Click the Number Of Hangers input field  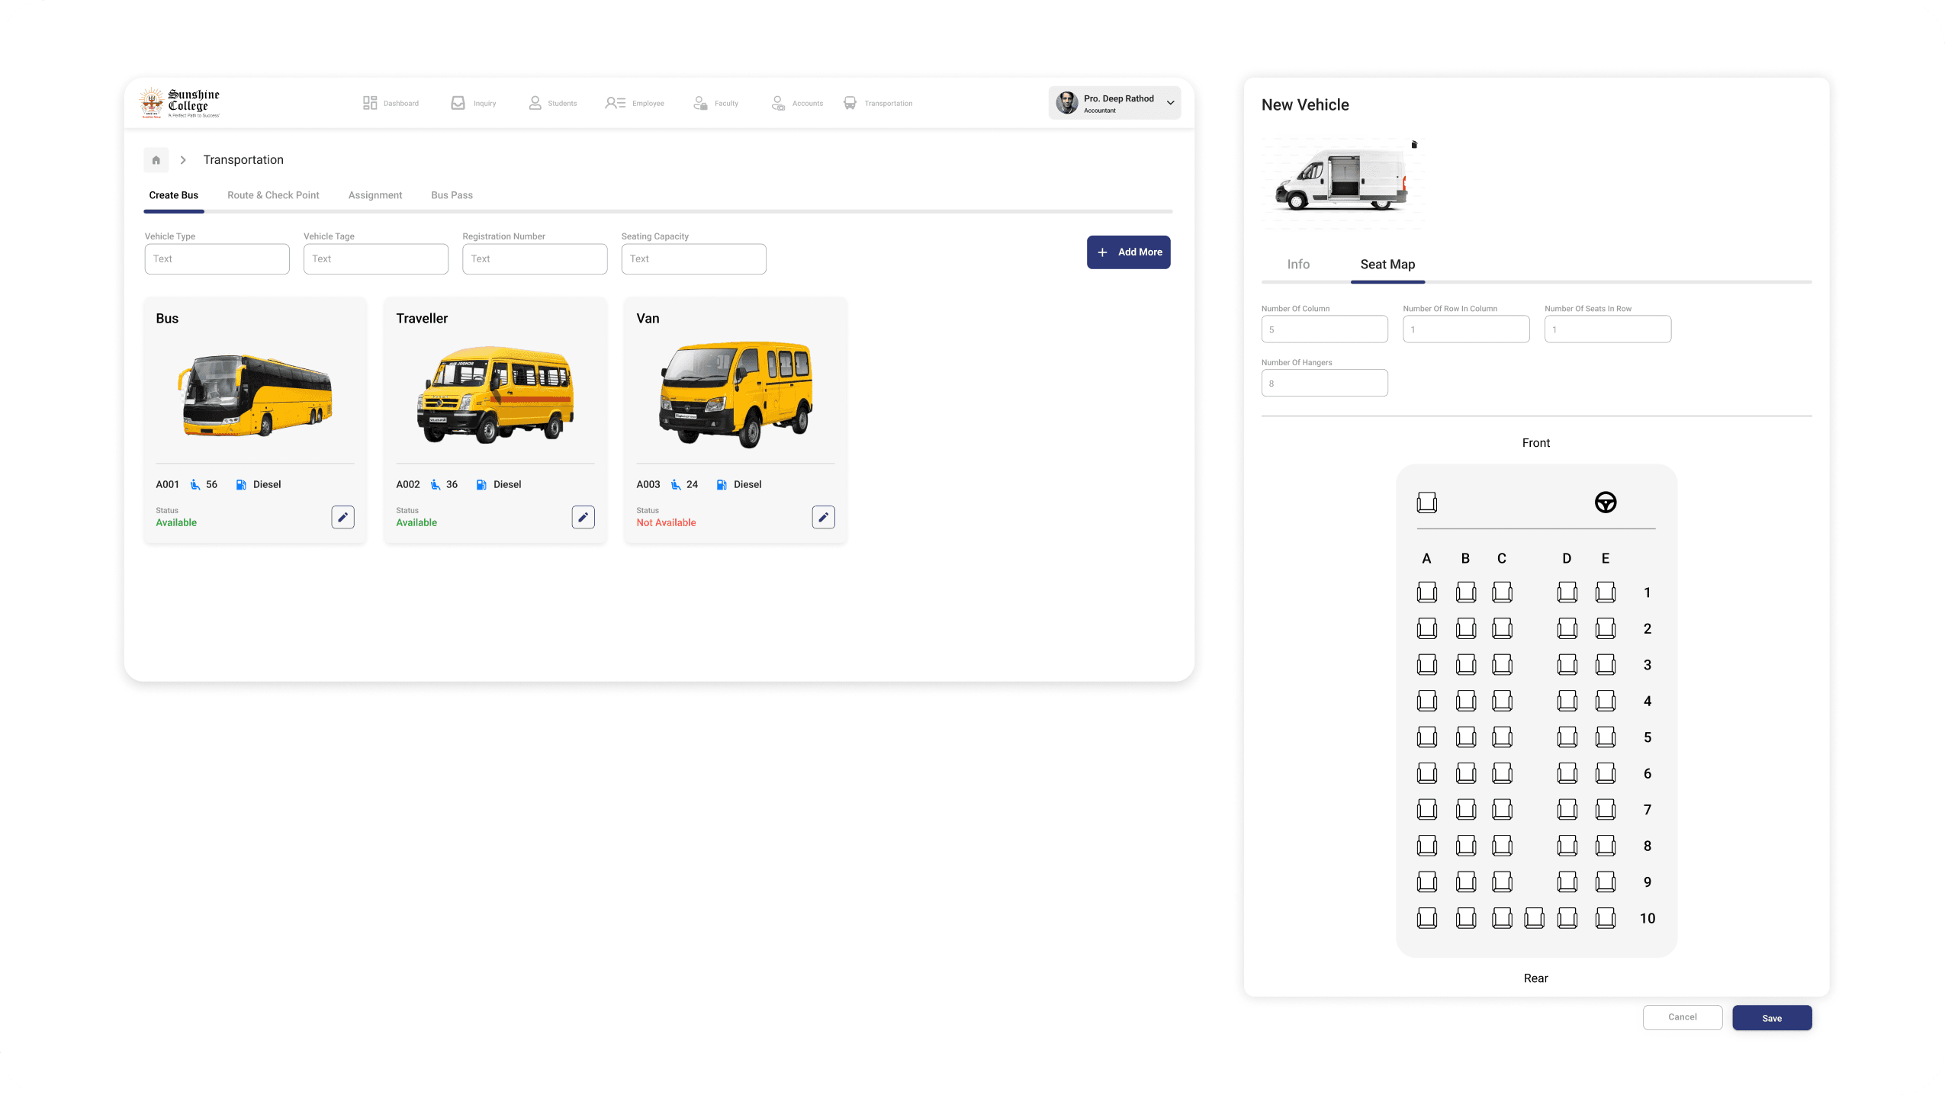(x=1324, y=384)
